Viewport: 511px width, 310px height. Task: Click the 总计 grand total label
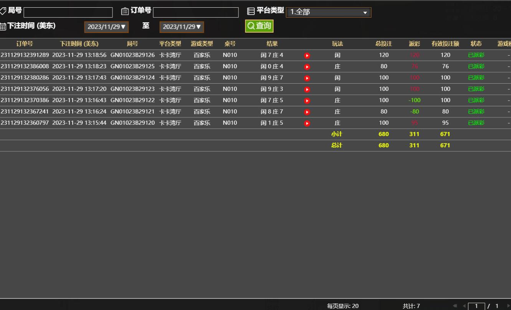click(x=337, y=146)
